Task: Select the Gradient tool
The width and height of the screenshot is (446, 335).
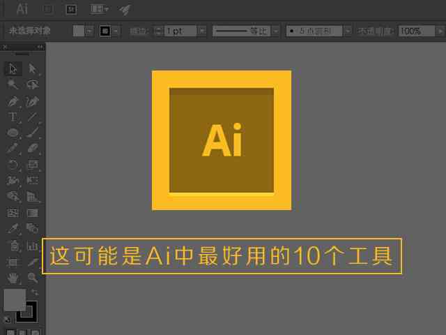Action: [x=33, y=212]
